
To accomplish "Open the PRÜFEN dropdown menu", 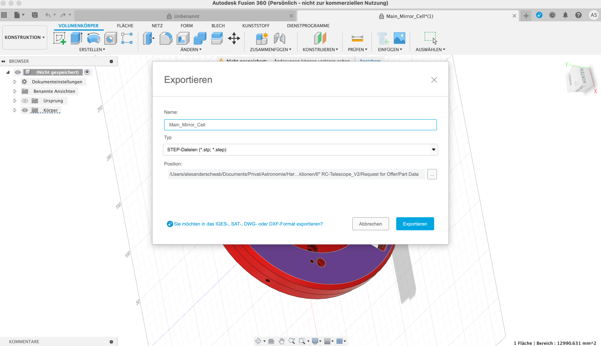I will point(357,49).
